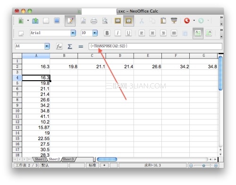
Task: Click the zoom in plus button
Action: coord(216,166)
